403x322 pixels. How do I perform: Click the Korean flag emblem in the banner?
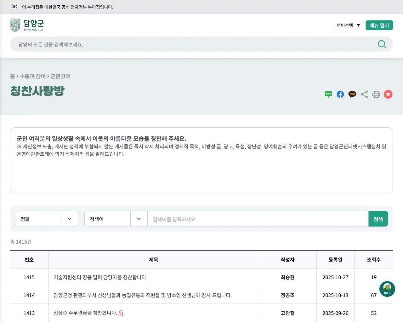(x=14, y=6)
